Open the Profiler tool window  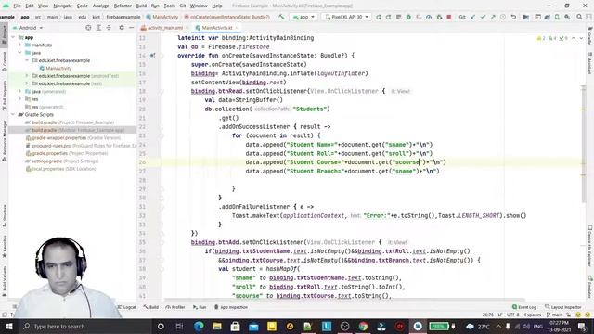coord(175,307)
